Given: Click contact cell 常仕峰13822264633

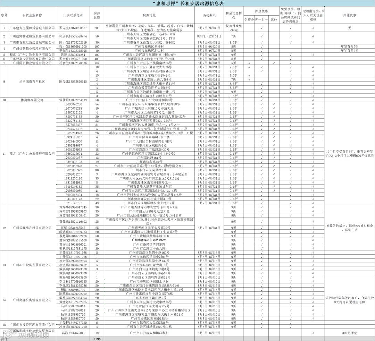Looking at the screenshot, I should [73, 100].
